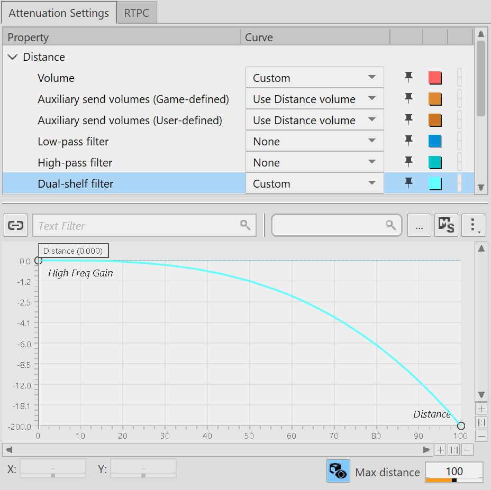Click the link icon beside Text Filter
The width and height of the screenshot is (491, 490).
coord(16,226)
